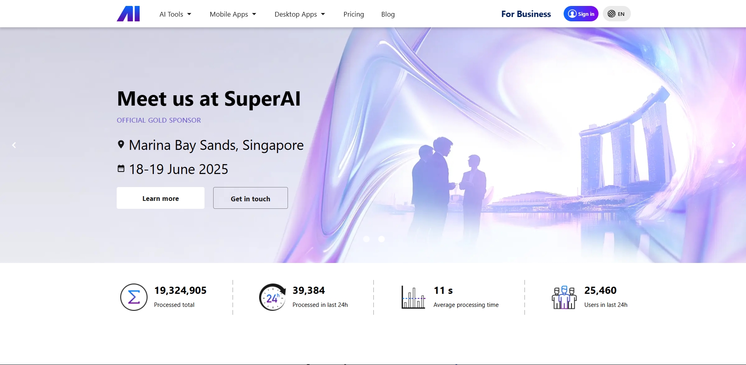Click the 19,324,905 processed total value
Viewport: 746px width, 365px height.
[180, 291]
